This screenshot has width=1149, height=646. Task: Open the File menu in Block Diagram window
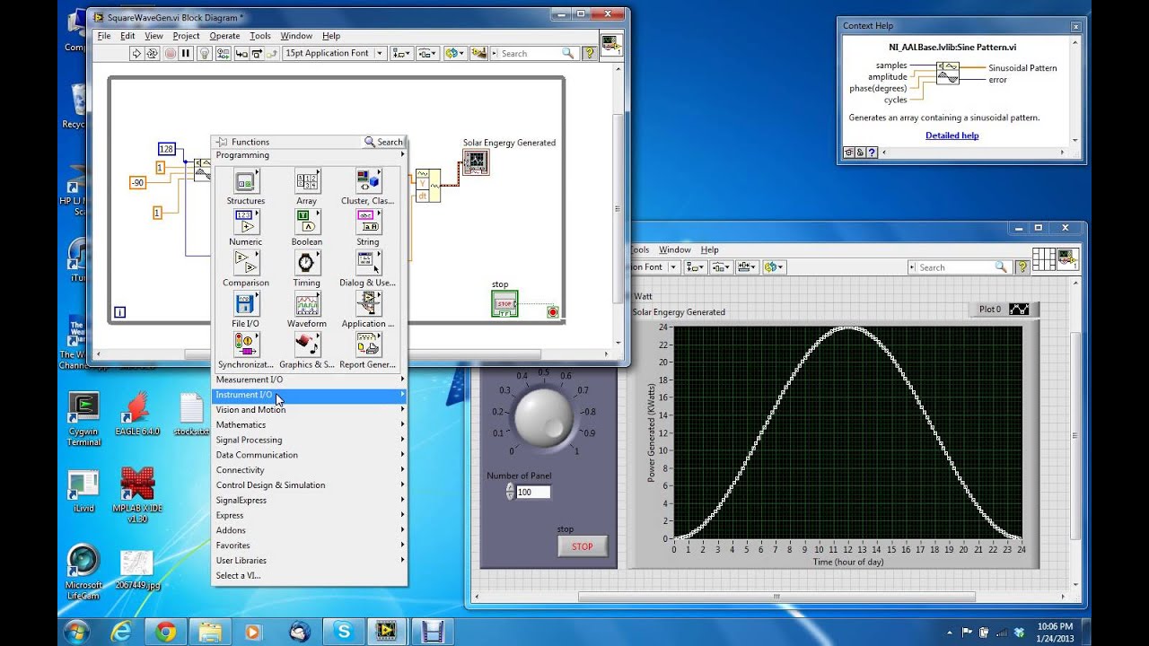pos(104,36)
